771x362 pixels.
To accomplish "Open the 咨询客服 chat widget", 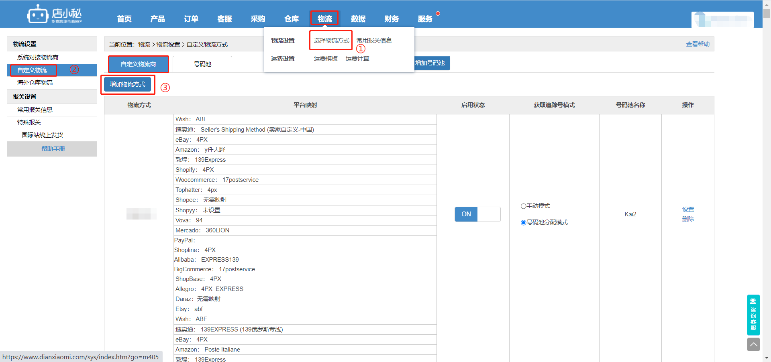I will [x=753, y=315].
